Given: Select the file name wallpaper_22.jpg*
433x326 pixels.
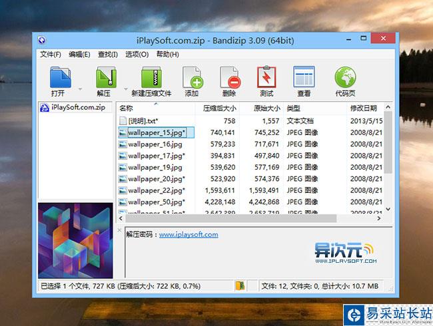Looking at the screenshot, I should pyautogui.click(x=157, y=190).
